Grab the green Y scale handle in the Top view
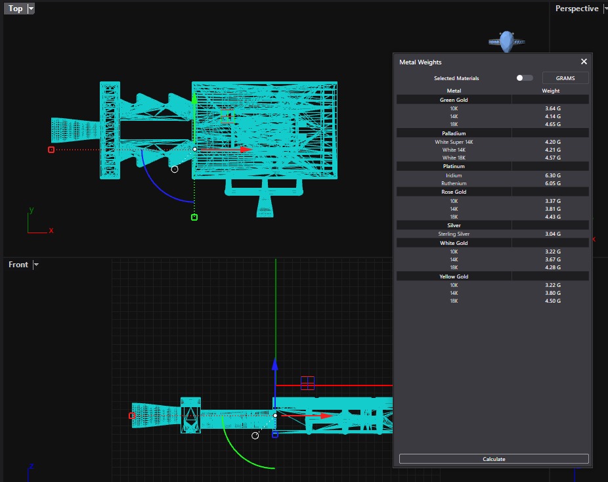 coord(194,217)
